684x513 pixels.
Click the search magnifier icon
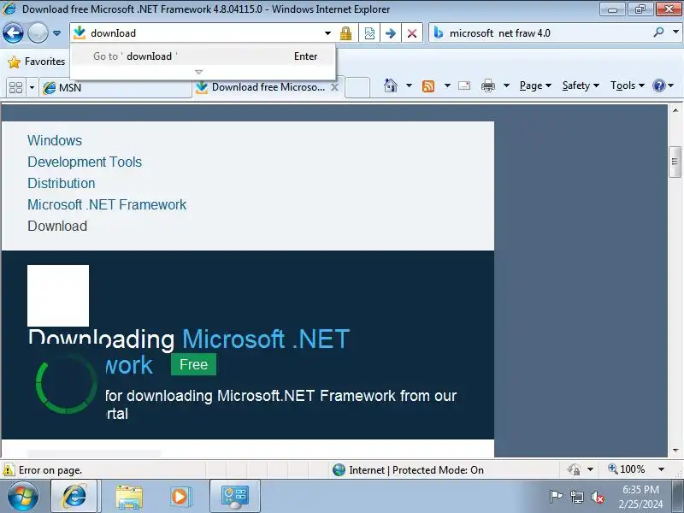(658, 32)
